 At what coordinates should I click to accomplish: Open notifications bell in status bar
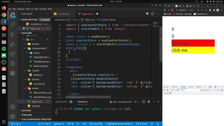[x=158, y=124]
